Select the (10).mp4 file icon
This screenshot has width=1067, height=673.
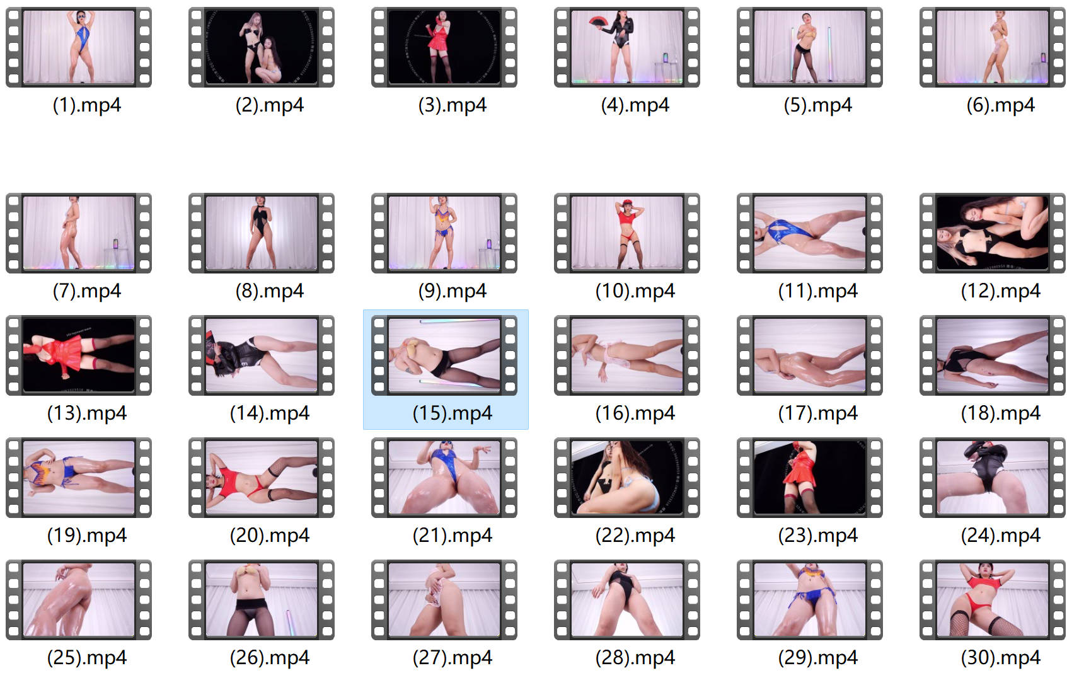tap(627, 233)
